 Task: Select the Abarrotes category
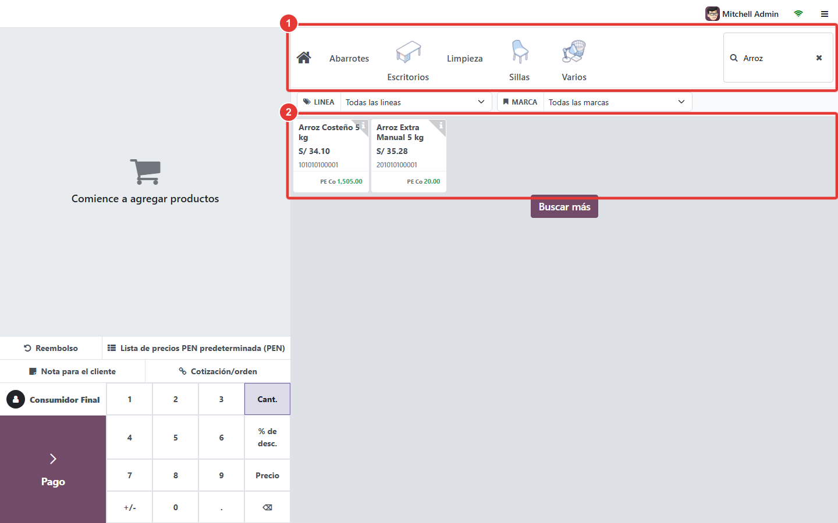point(349,59)
